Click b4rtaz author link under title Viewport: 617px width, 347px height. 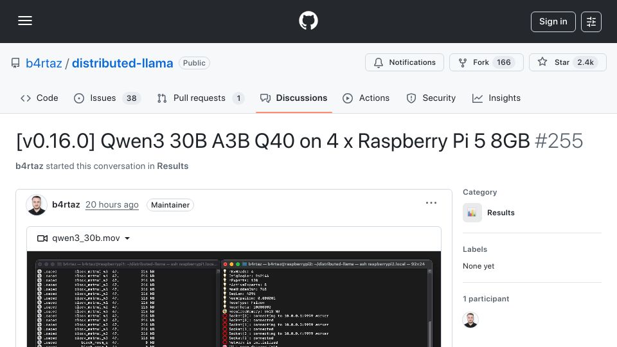coord(30,166)
